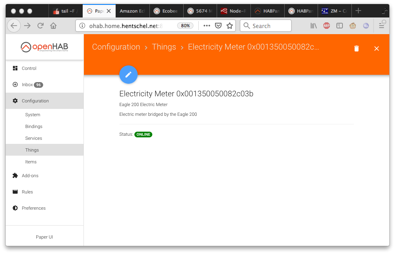Select System under Configuration
The image size is (395, 254).
point(33,115)
